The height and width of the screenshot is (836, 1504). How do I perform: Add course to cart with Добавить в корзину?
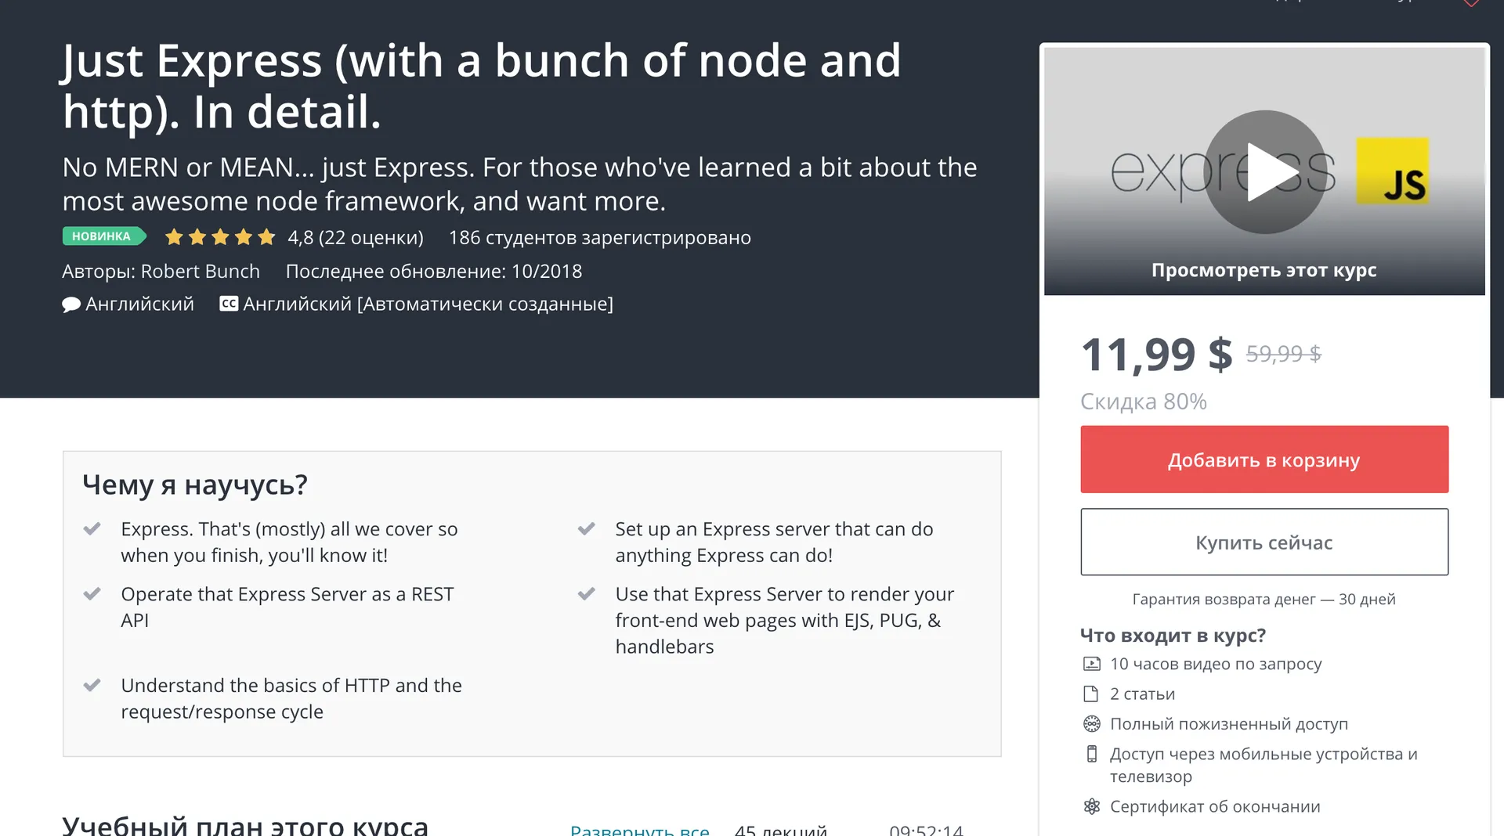pyautogui.click(x=1264, y=459)
